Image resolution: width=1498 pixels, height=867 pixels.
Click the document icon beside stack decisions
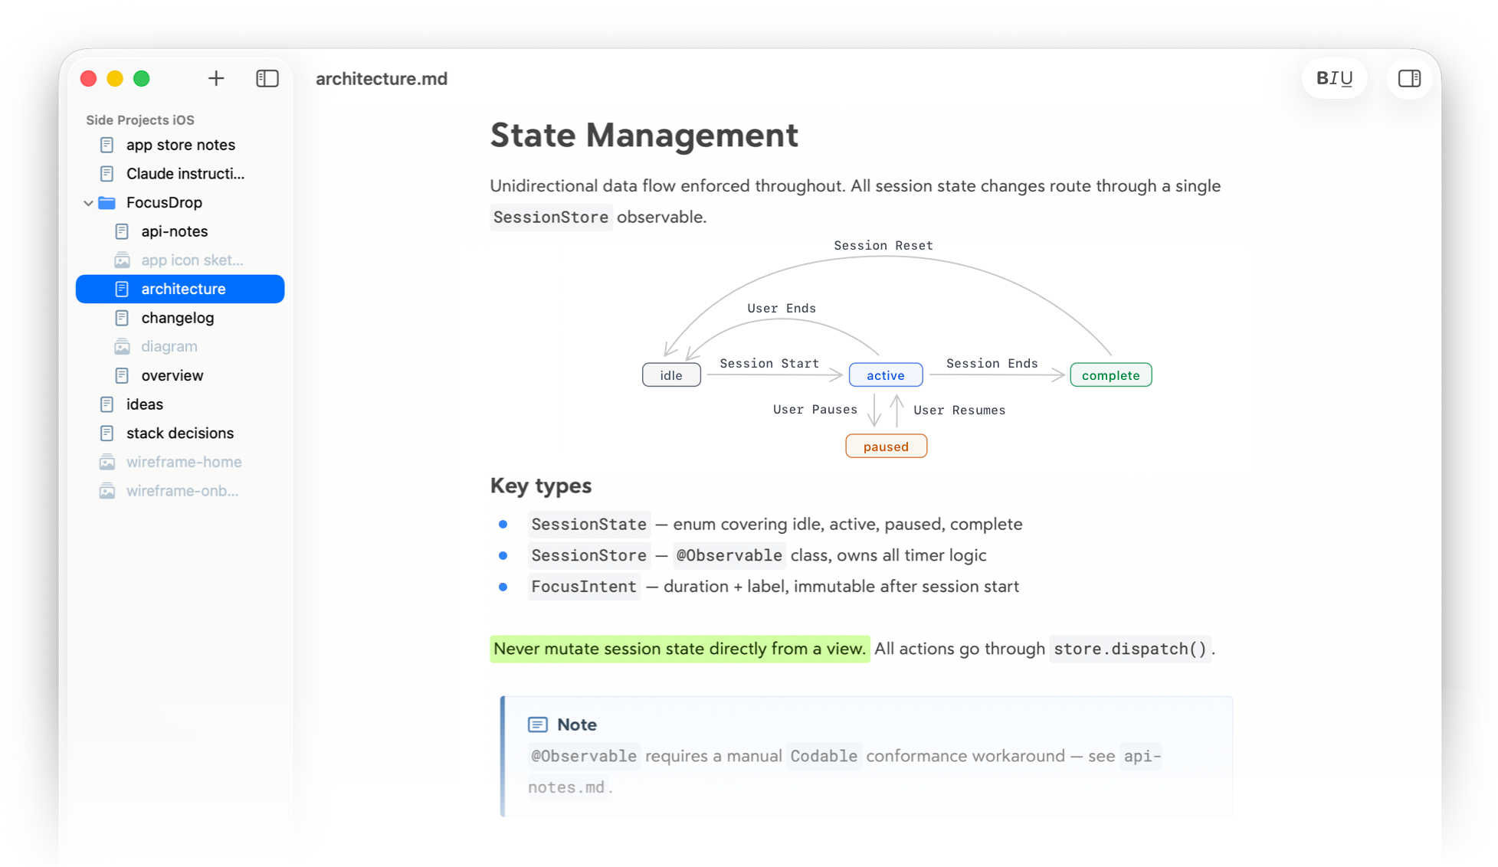107,433
